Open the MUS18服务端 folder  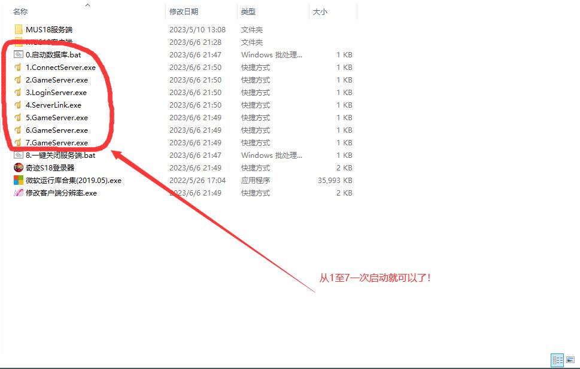49,29
